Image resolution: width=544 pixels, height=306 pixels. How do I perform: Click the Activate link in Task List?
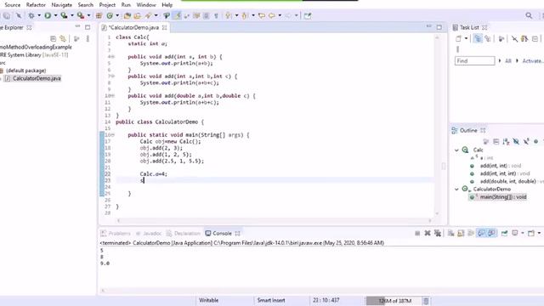click(x=533, y=61)
